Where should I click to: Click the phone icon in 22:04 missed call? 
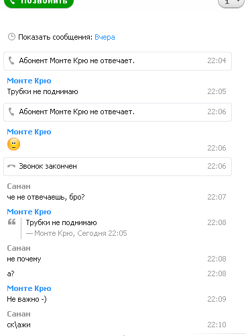[x=11, y=60]
